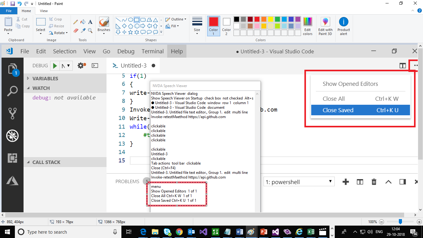This screenshot has height=238, width=423.
Task: Select the five-pointed star shape
Action: point(130,32)
